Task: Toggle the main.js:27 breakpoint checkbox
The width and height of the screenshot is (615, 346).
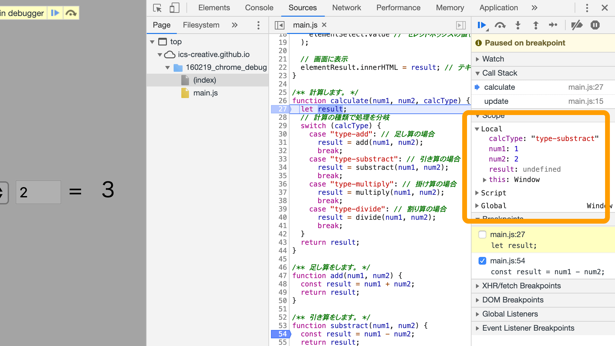Action: point(482,234)
